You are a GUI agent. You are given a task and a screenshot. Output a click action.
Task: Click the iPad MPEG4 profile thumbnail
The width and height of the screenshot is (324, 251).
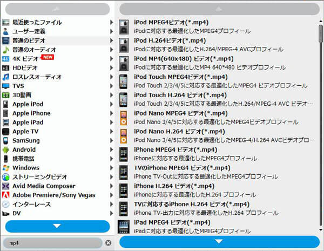click(x=124, y=227)
